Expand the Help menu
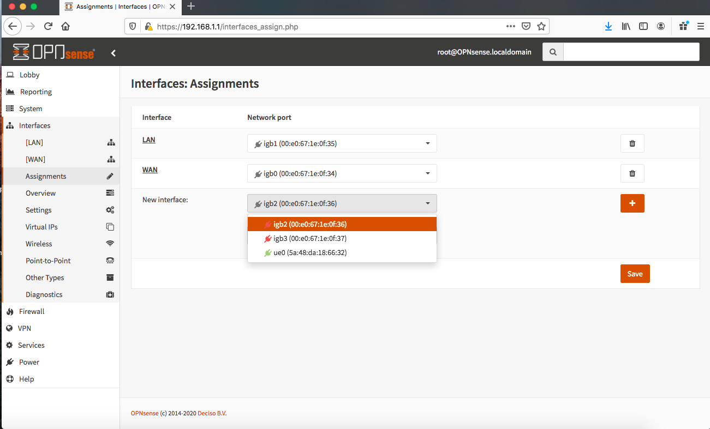This screenshot has height=429, width=710. [60, 379]
